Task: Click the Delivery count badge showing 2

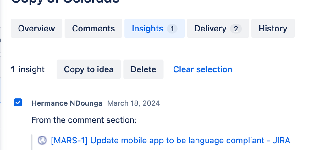Action: point(236,29)
